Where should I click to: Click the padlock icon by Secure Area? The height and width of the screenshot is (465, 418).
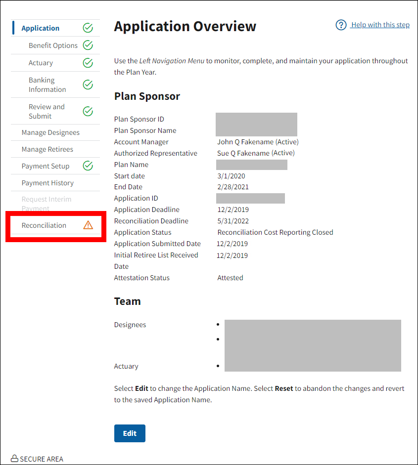click(14, 459)
